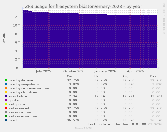Screen dimensions: 167x132
Task: Click the 'available' legend label
Action: (x=18, y=96)
